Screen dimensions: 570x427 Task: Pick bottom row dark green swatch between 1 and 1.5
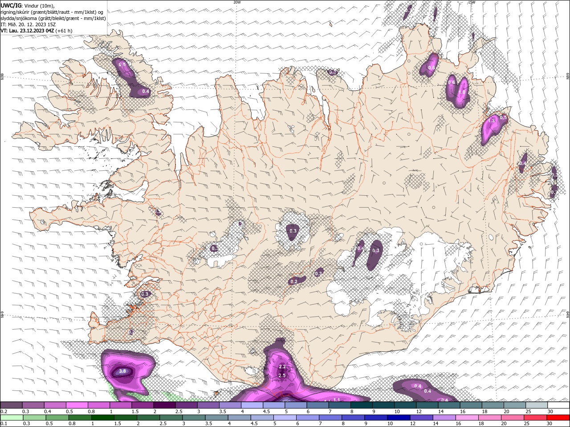(x=102, y=418)
